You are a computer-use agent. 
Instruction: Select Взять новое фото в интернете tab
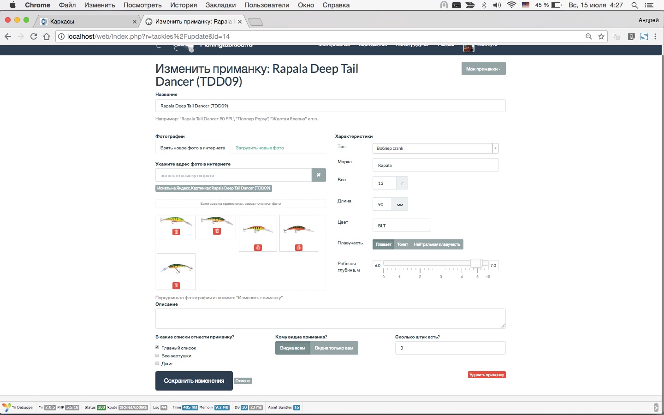pyautogui.click(x=193, y=148)
